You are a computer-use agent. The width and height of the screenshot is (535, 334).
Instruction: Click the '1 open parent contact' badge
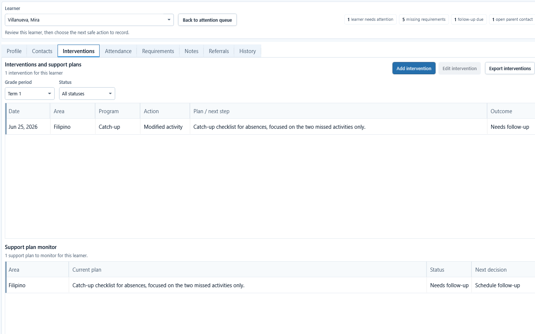tap(512, 19)
